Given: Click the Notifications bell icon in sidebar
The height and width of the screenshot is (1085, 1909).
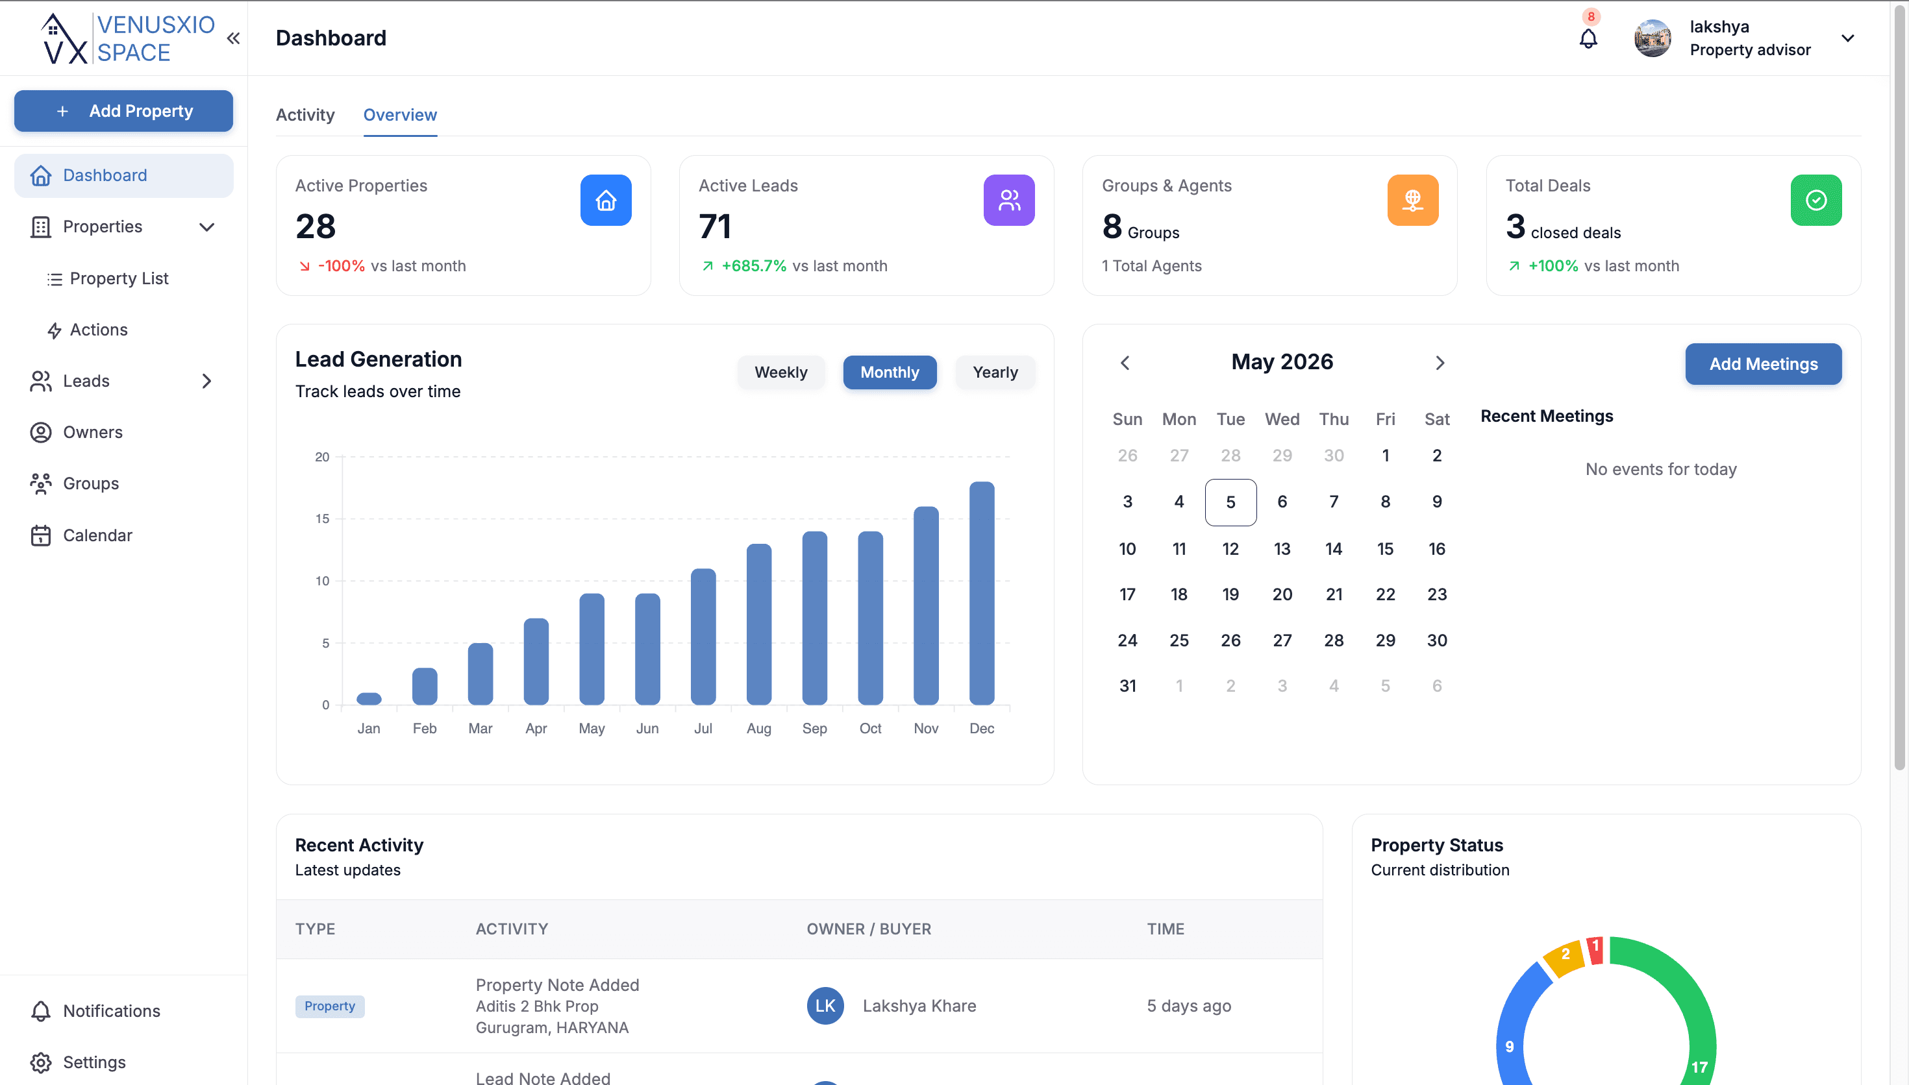Looking at the screenshot, I should [40, 1010].
